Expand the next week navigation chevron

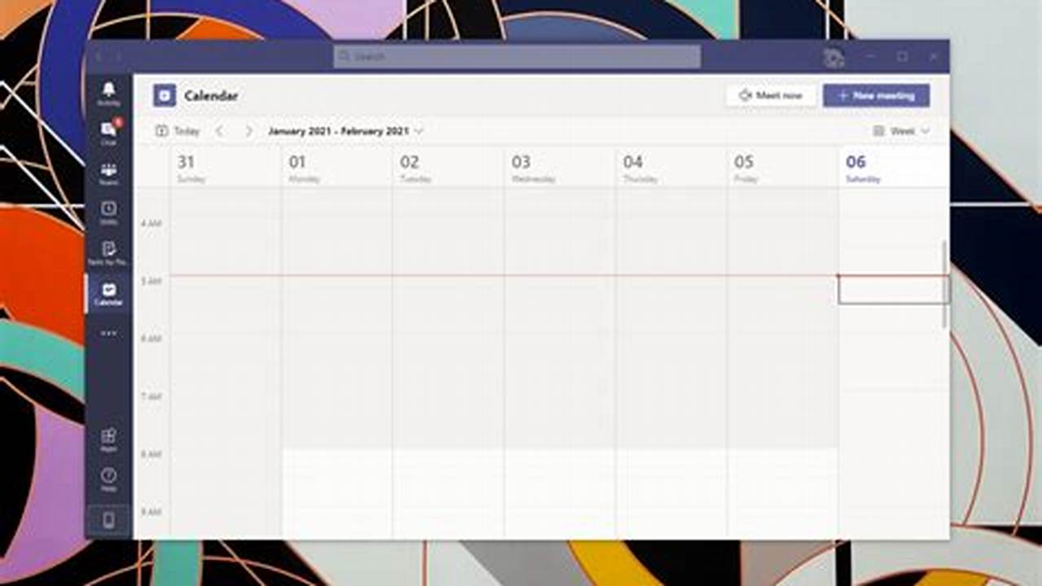pos(248,130)
